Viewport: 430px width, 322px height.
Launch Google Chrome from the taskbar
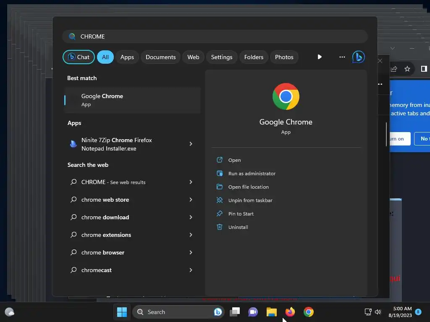point(309,312)
